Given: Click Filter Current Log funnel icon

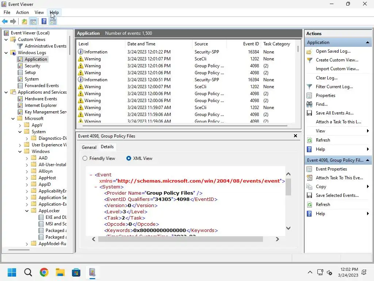Looking at the screenshot, I should click(x=309, y=87).
